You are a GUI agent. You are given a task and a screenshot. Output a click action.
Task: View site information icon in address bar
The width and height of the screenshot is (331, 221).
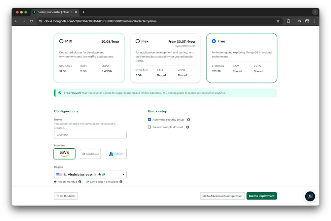point(40,21)
